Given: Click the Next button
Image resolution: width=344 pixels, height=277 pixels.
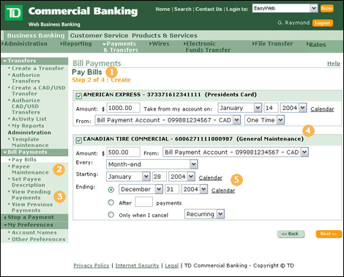Looking at the screenshot, I should pos(329,234).
